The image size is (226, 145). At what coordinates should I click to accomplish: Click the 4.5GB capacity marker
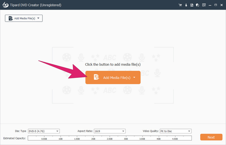coord(175,139)
